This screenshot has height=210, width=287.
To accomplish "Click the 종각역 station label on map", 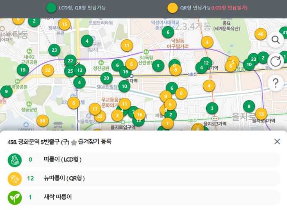I will 132,80.
